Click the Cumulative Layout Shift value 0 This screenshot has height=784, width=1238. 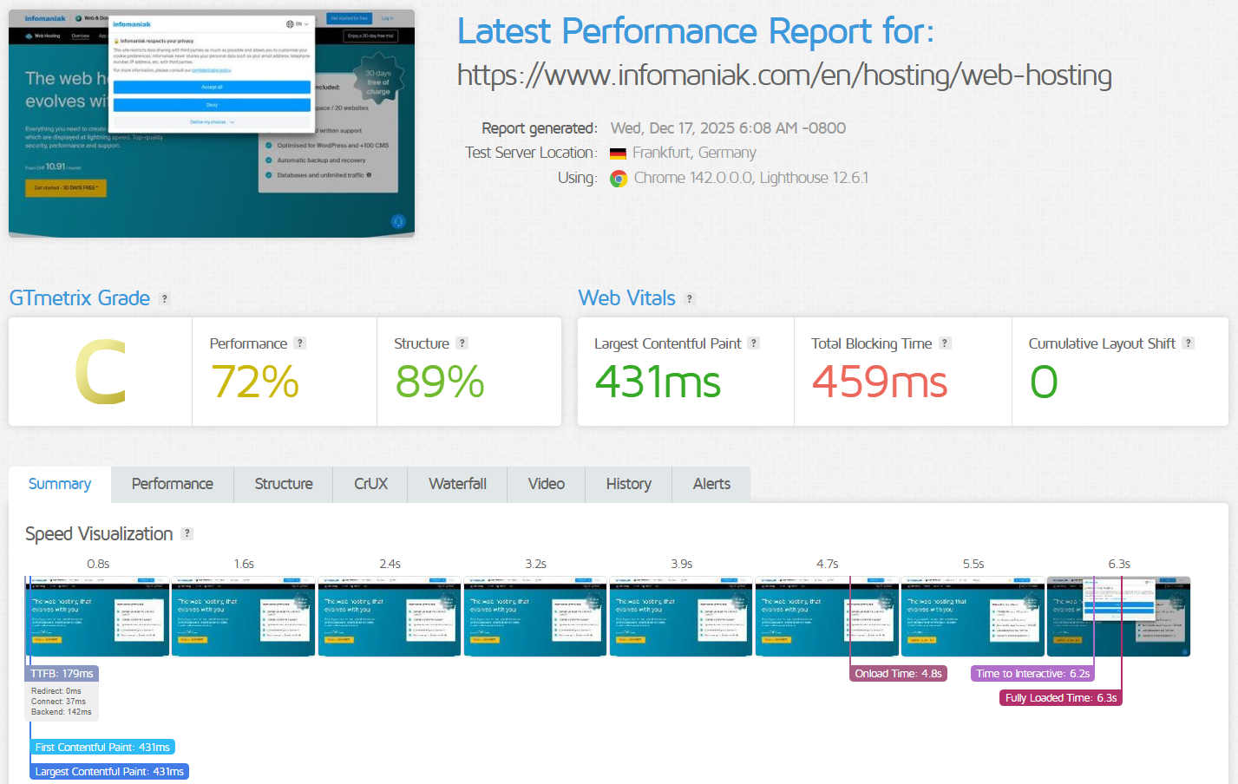pos(1044,382)
